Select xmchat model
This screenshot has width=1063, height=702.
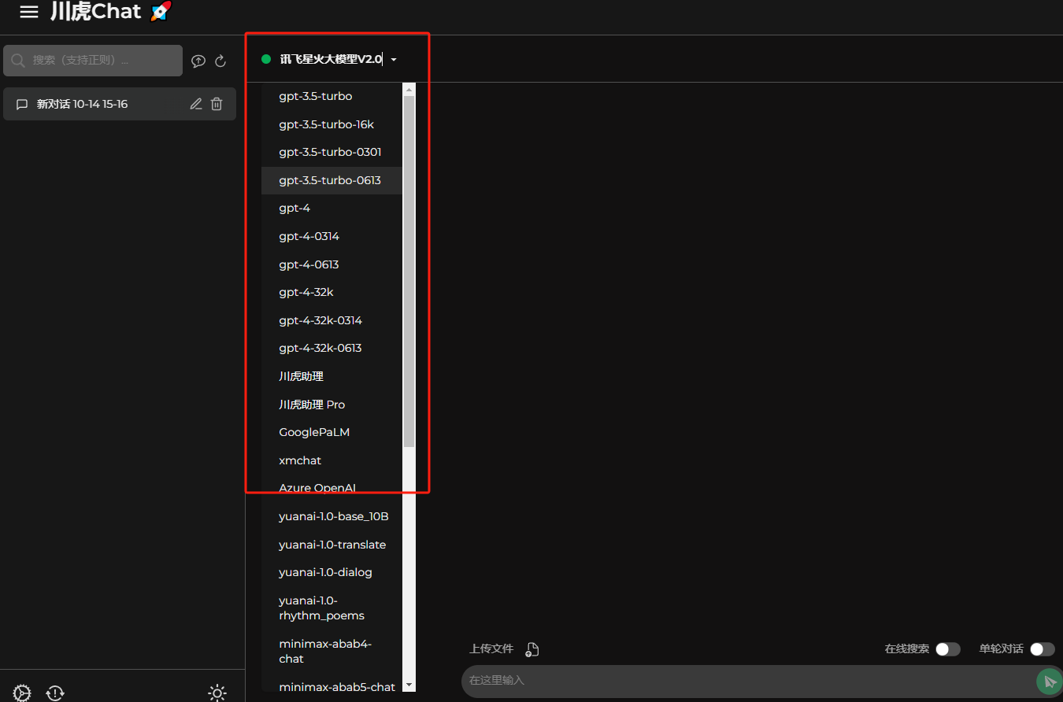332,460
